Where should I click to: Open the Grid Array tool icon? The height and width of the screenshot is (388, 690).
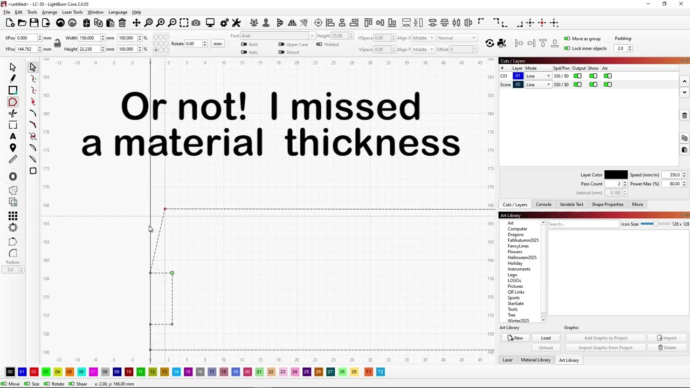tap(13, 216)
